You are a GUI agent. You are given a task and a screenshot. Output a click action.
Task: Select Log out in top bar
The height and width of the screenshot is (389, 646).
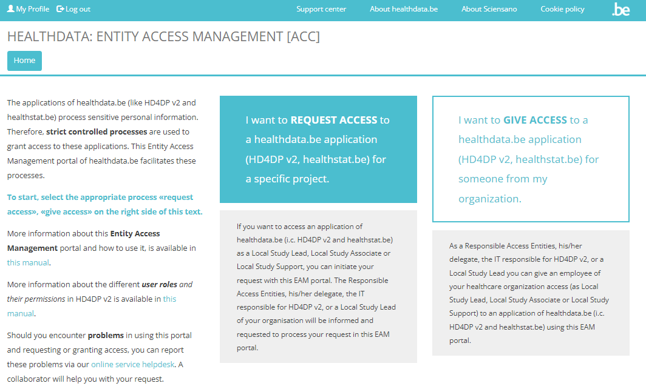pos(78,9)
